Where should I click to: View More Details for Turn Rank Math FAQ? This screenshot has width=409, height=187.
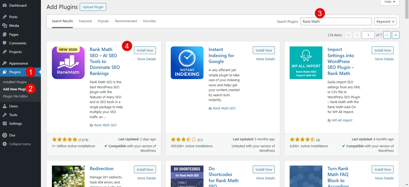coord(384,178)
